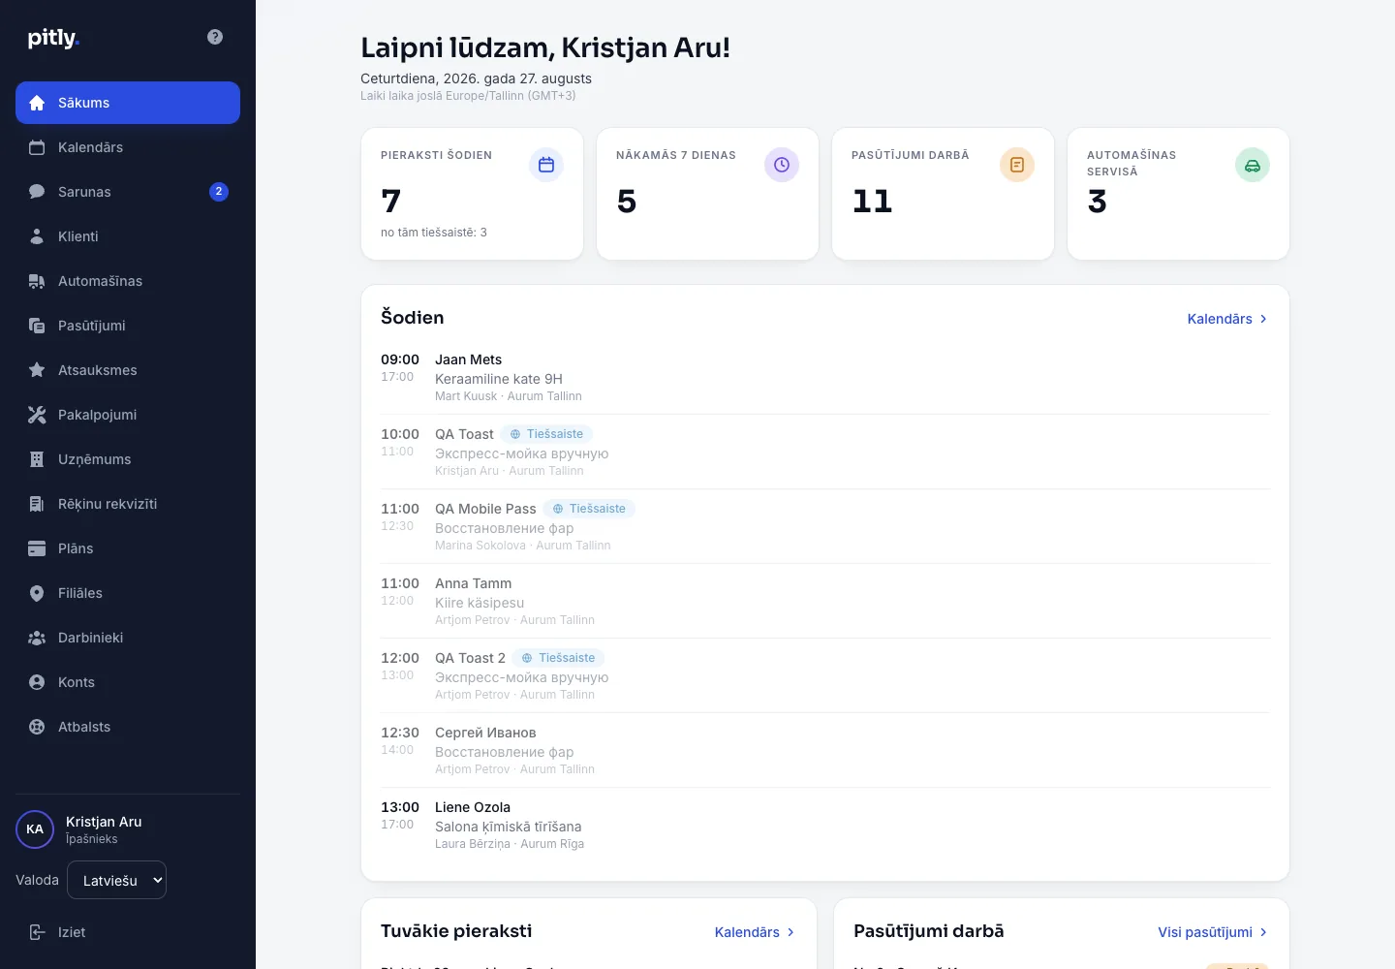Select Konts in the sidebar

point(128,682)
